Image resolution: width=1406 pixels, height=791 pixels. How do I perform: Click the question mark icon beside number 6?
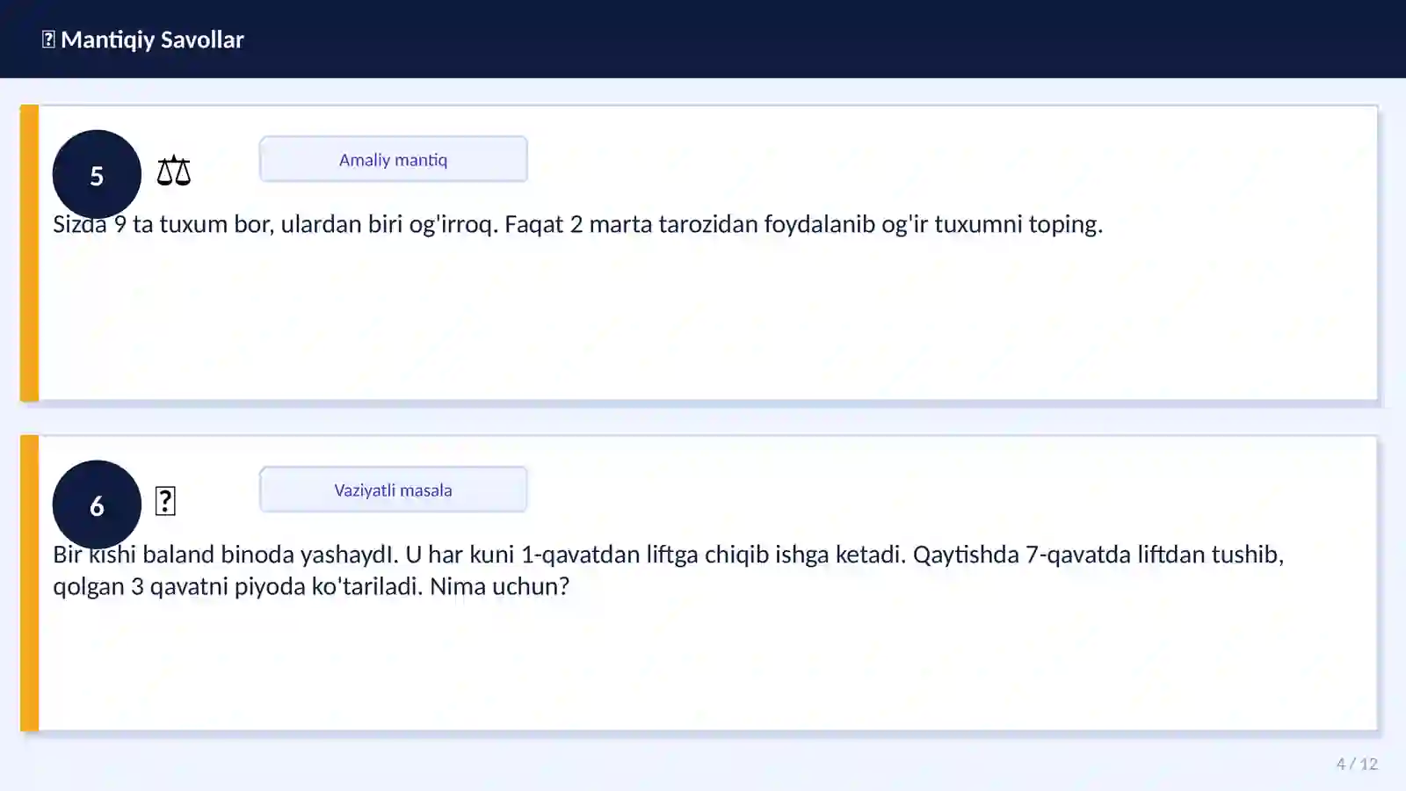coord(165,501)
